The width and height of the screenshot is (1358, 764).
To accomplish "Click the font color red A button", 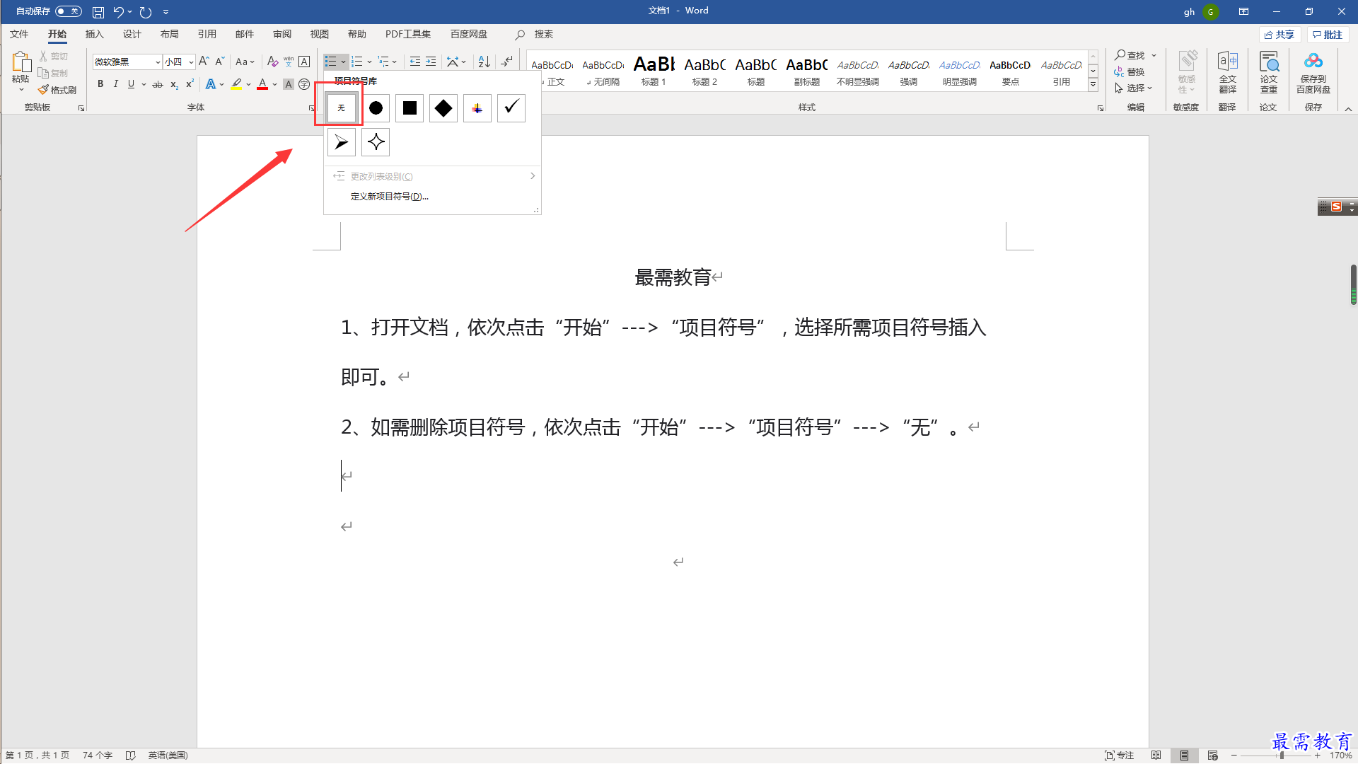I will click(262, 84).
